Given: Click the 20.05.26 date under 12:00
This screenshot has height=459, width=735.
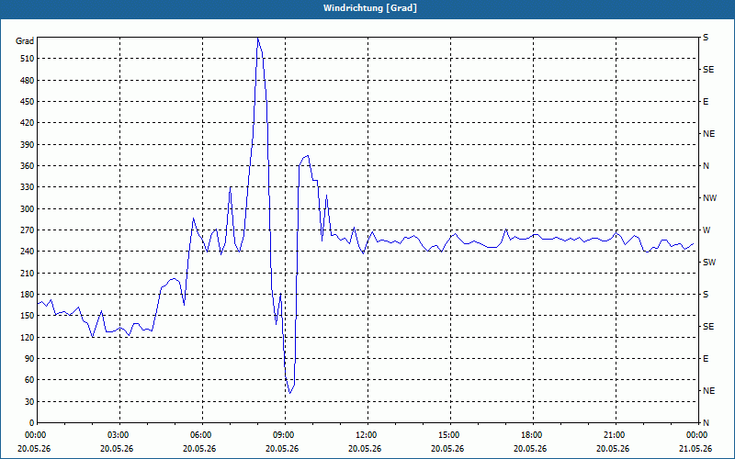Looking at the screenshot, I should pos(365,449).
